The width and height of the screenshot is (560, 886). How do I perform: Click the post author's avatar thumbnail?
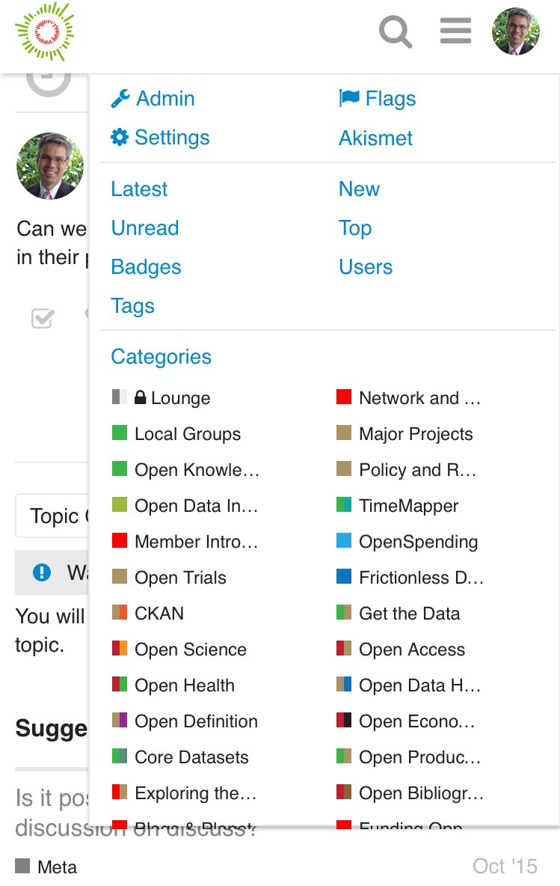50,166
